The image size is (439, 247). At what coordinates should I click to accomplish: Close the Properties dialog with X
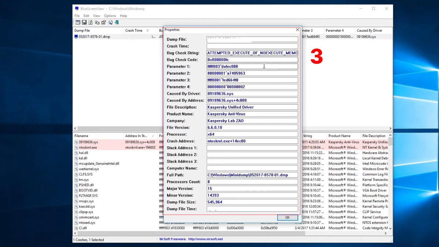[297, 30]
